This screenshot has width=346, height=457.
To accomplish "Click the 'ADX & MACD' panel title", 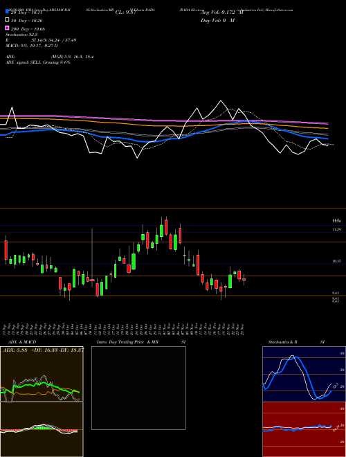I will click(22, 341).
